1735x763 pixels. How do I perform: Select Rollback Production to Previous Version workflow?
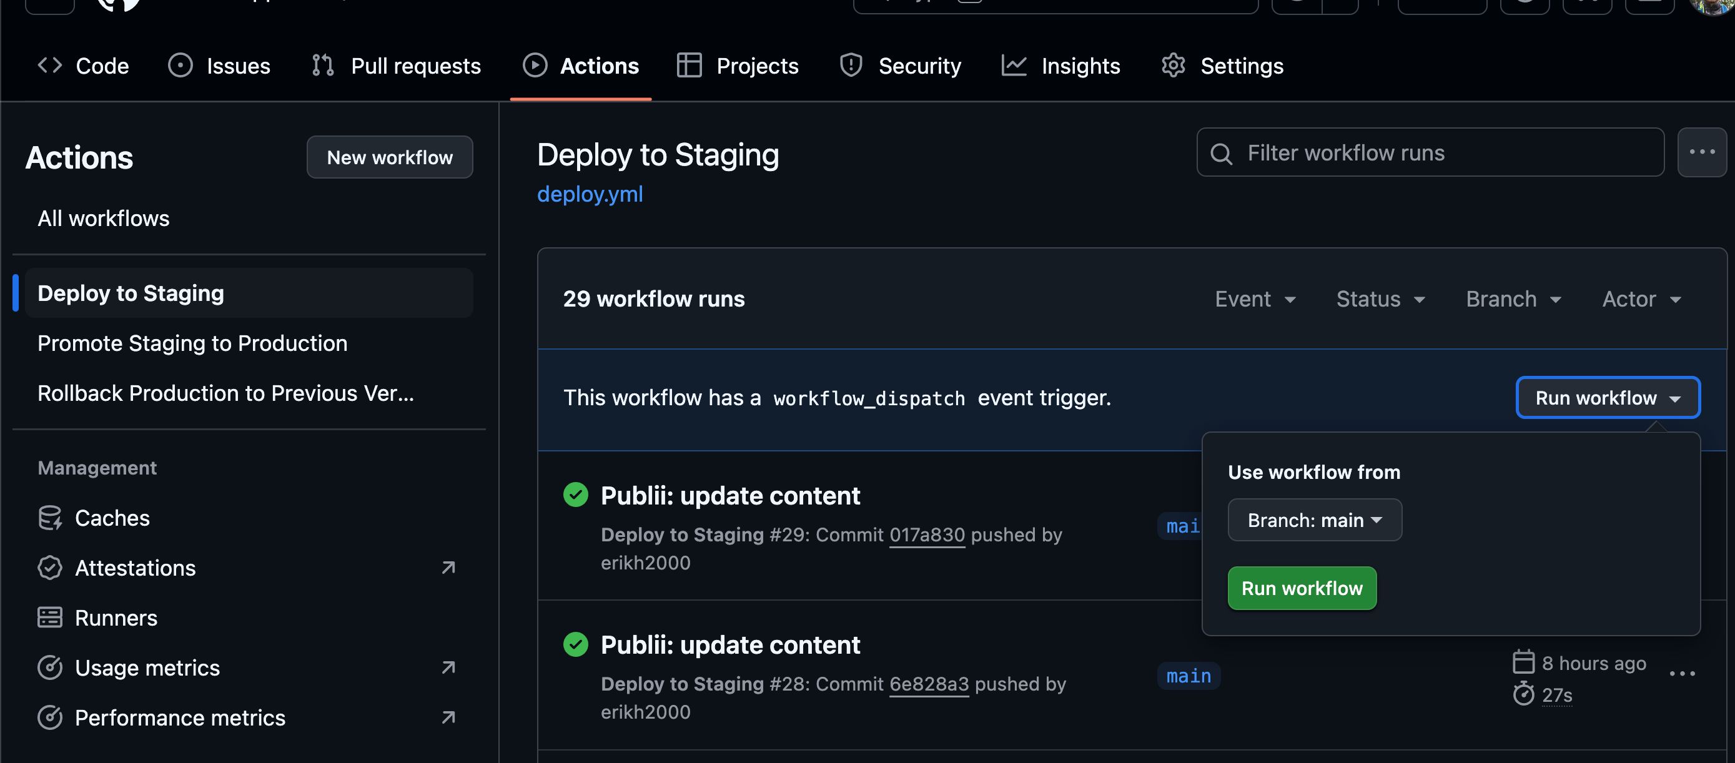pyautogui.click(x=249, y=393)
